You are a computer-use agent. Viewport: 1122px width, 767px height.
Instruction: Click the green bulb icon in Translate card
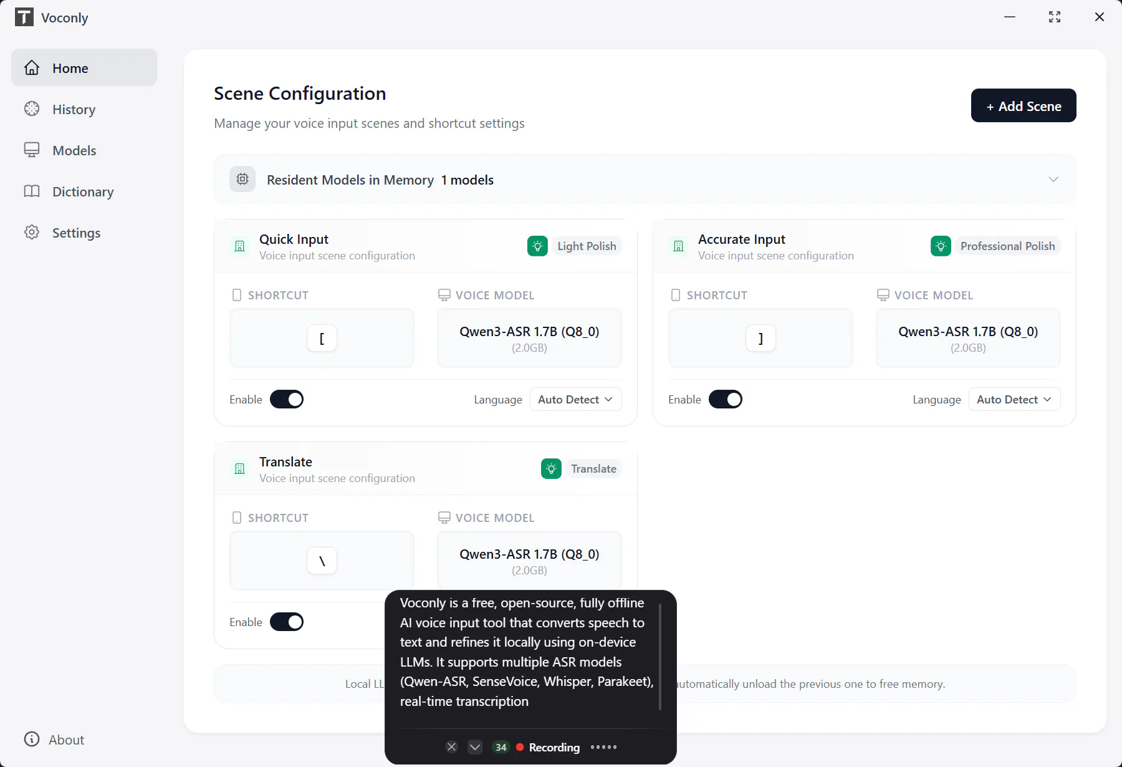(551, 469)
